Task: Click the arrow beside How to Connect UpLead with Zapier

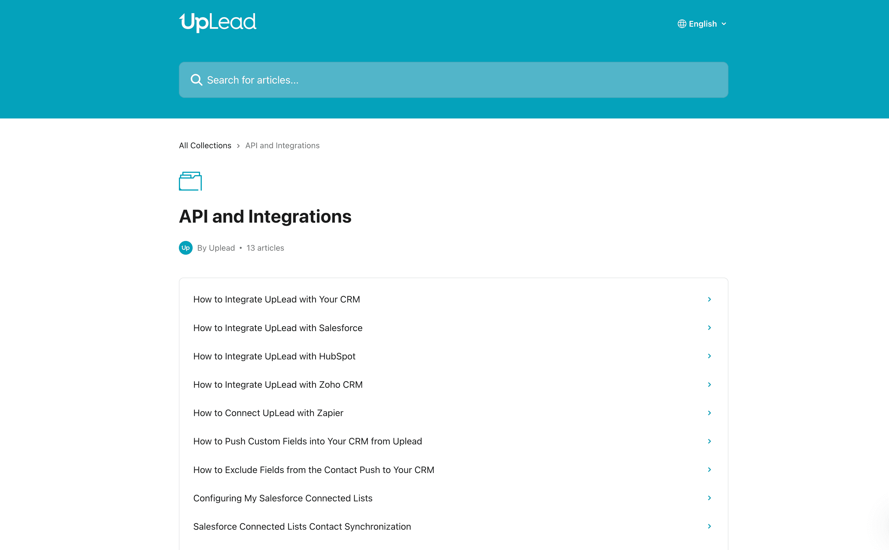Action: tap(710, 413)
